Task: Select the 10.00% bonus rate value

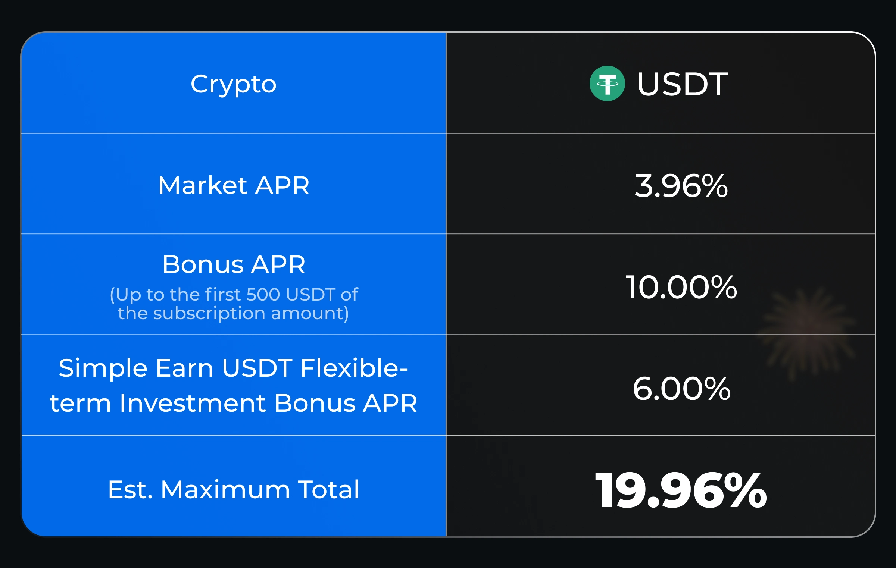Action: (681, 287)
